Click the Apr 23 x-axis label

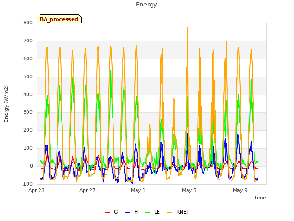click(x=36, y=190)
